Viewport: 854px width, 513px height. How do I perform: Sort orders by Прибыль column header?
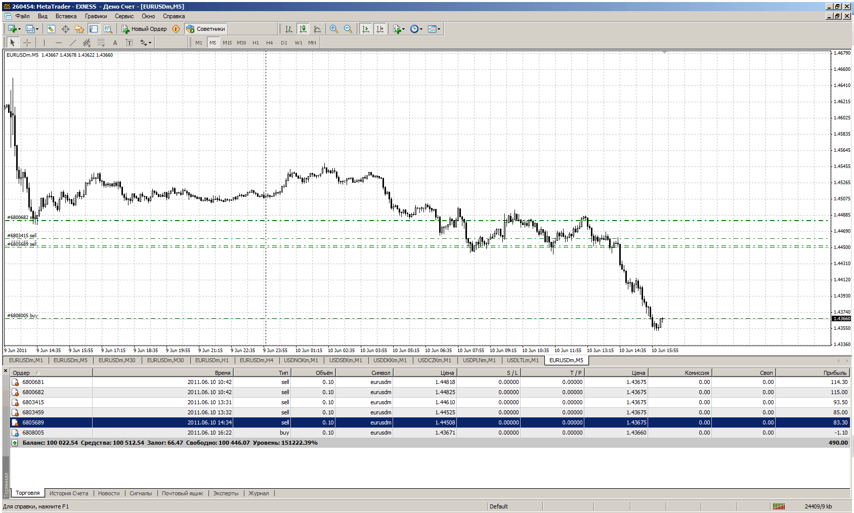[x=813, y=373]
